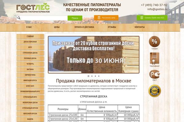Select БРУС in the sidebar

[30, 47]
